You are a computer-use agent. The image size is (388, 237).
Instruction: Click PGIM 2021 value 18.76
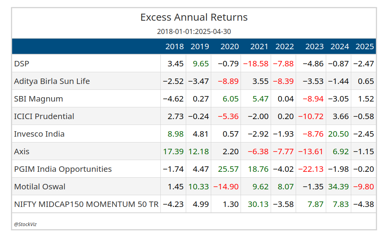[x=258, y=169]
